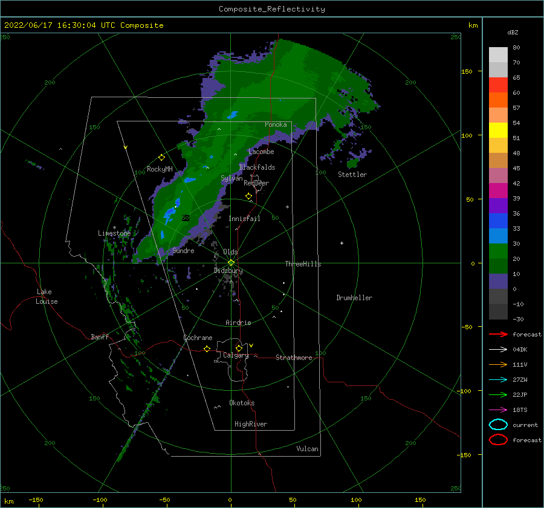The width and height of the screenshot is (544, 508).
Task: Click the magenta 18TS arrow icon
Action: 498,410
